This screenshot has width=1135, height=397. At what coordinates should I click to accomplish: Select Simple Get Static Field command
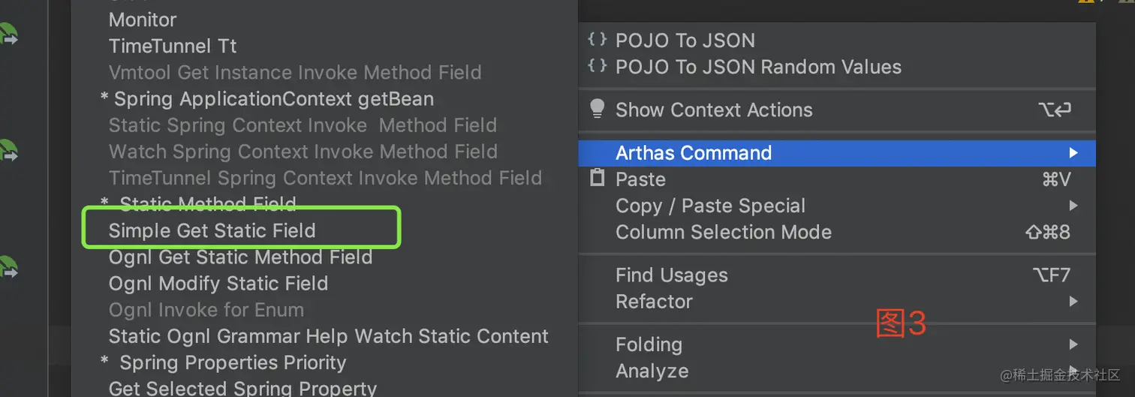(212, 230)
